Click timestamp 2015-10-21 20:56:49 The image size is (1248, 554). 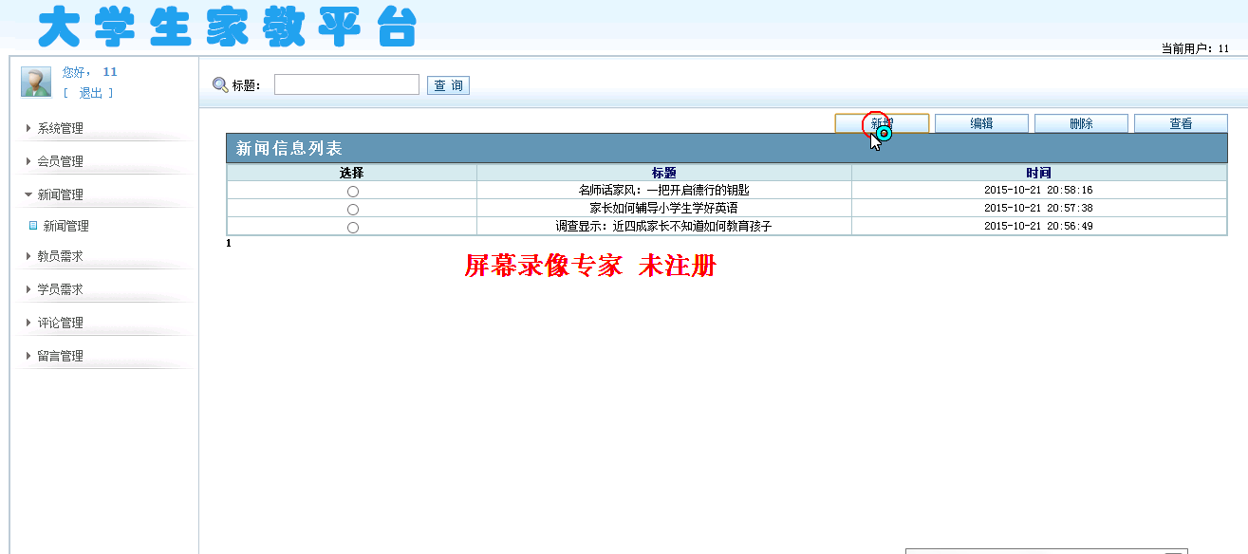click(1038, 227)
